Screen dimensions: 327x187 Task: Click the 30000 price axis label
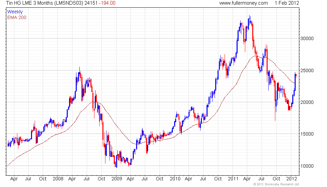[x=307, y=38]
